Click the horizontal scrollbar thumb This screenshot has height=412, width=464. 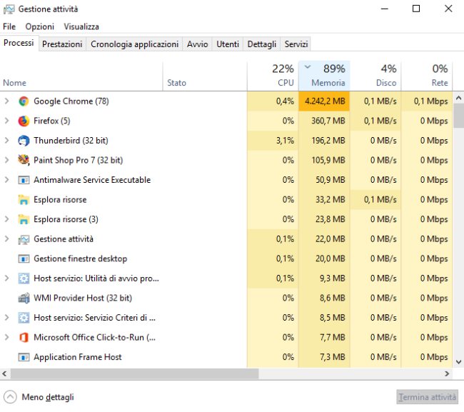(135, 374)
